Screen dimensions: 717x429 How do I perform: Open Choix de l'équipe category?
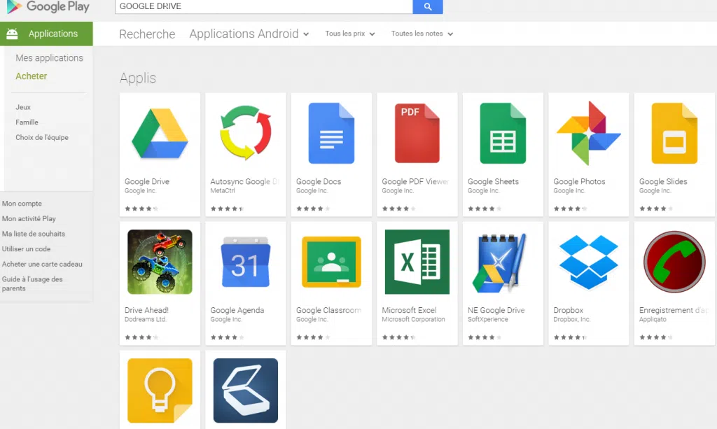pyautogui.click(x=42, y=137)
